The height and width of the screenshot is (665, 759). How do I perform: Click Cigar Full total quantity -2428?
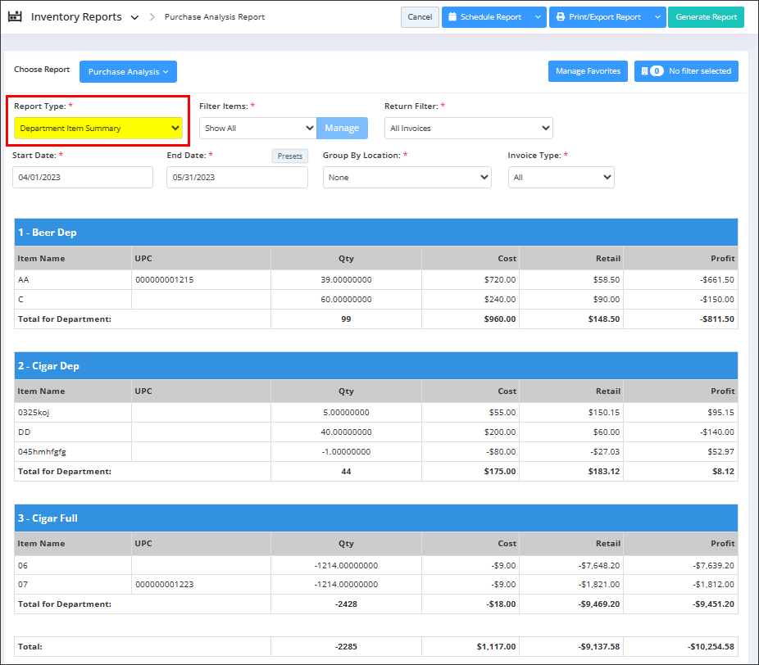click(346, 604)
